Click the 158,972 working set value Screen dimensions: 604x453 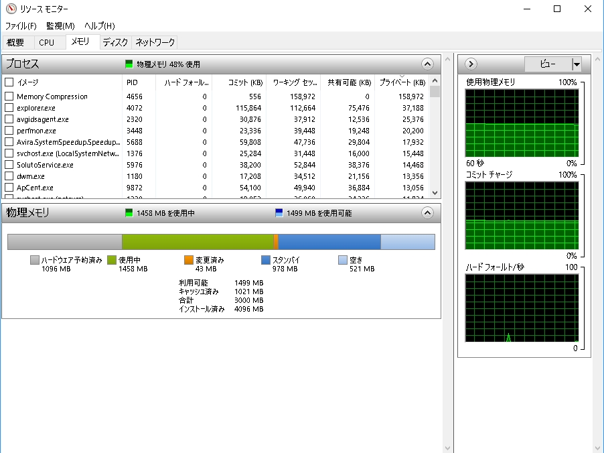(303, 96)
